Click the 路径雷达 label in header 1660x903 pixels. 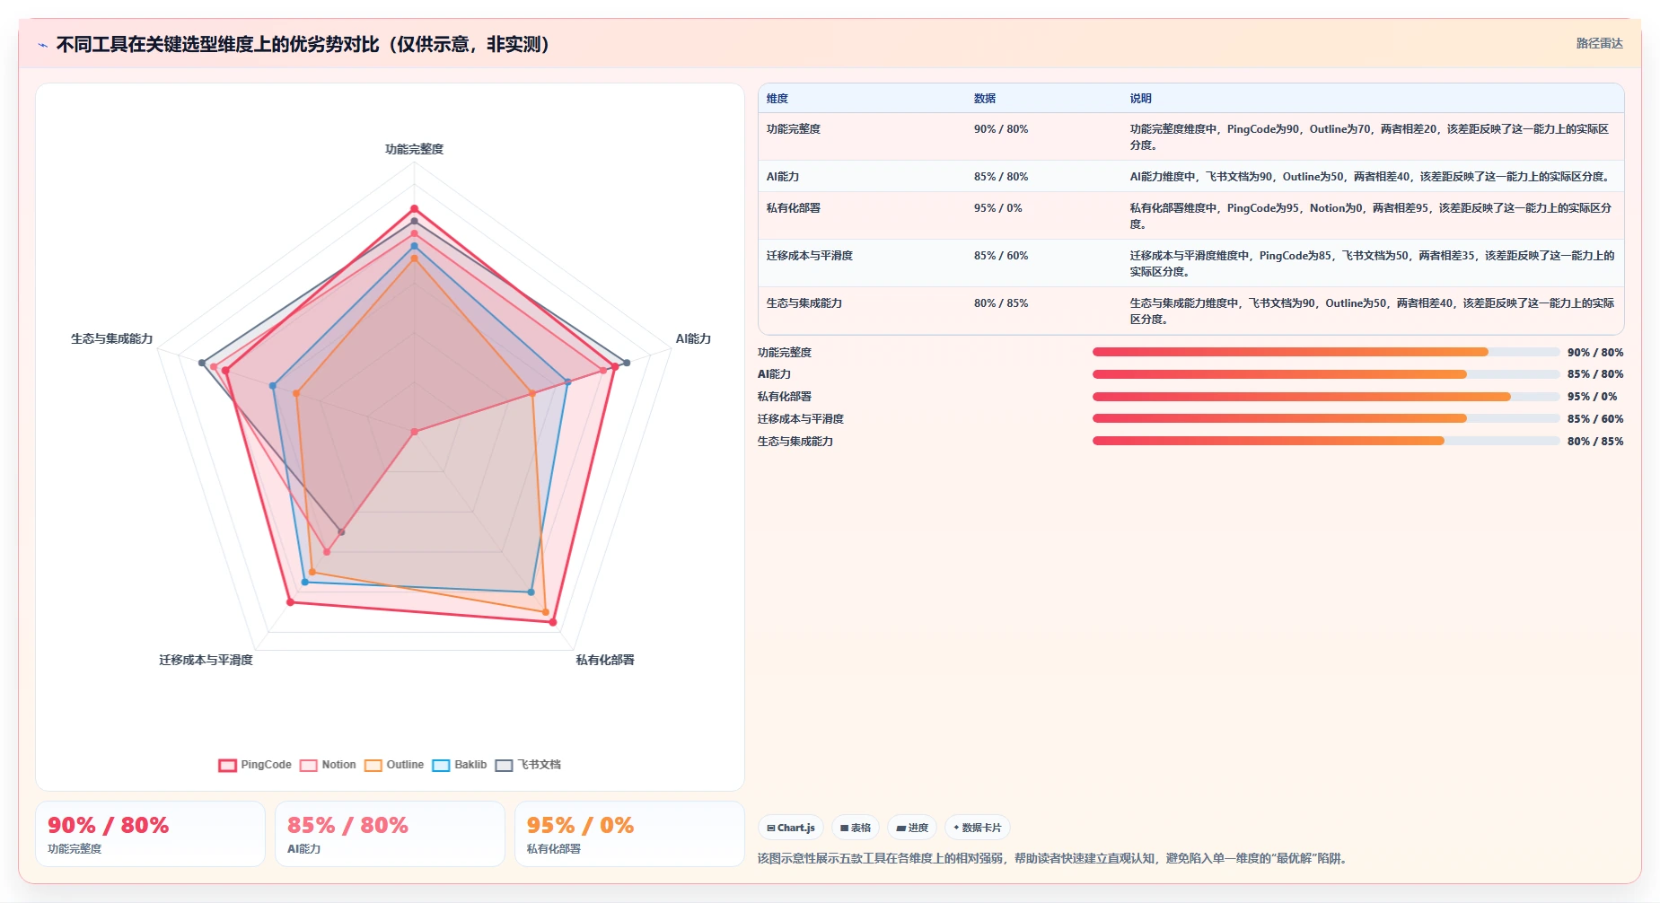[1600, 43]
